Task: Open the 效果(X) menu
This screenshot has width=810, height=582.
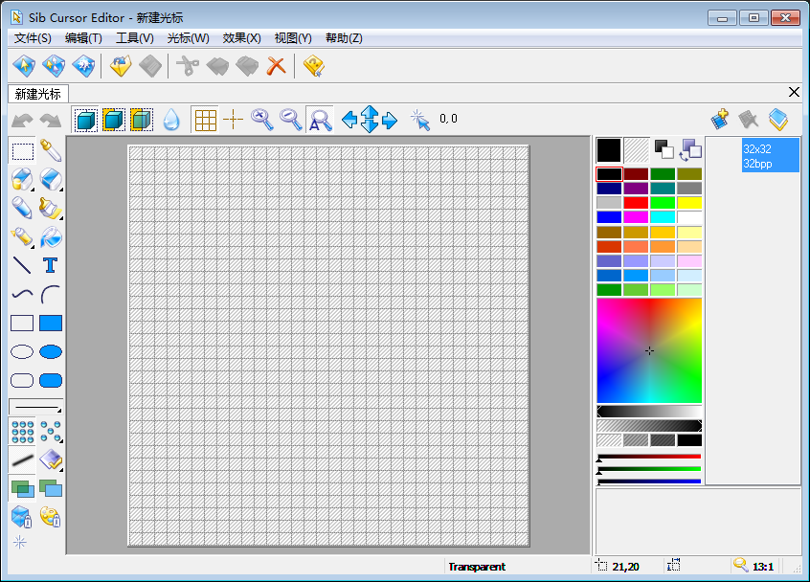Action: (242, 38)
